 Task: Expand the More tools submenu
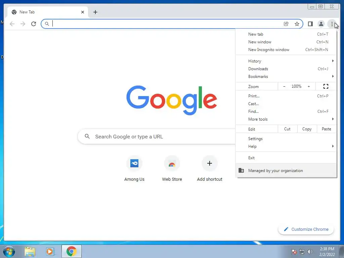pos(286,119)
